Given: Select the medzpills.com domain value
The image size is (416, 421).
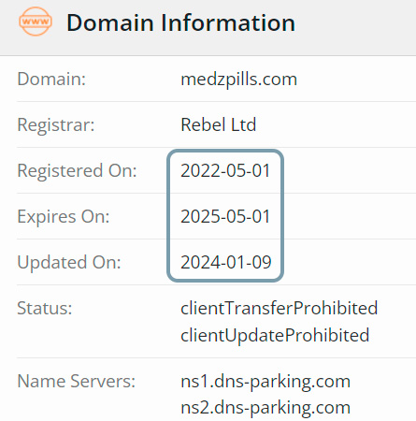Looking at the screenshot, I should tap(238, 80).
